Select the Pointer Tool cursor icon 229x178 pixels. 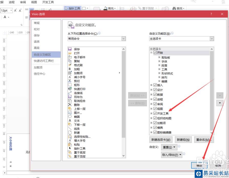(x=70, y=148)
